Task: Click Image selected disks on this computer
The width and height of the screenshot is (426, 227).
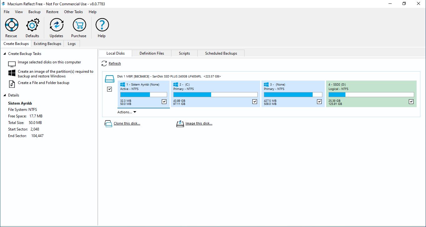Action: point(49,62)
